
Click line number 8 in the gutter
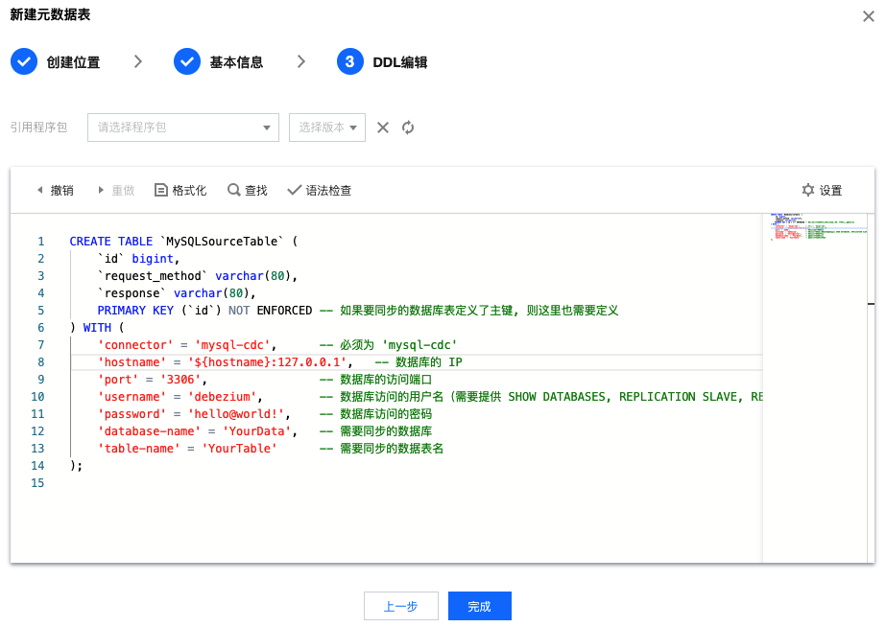click(40, 362)
